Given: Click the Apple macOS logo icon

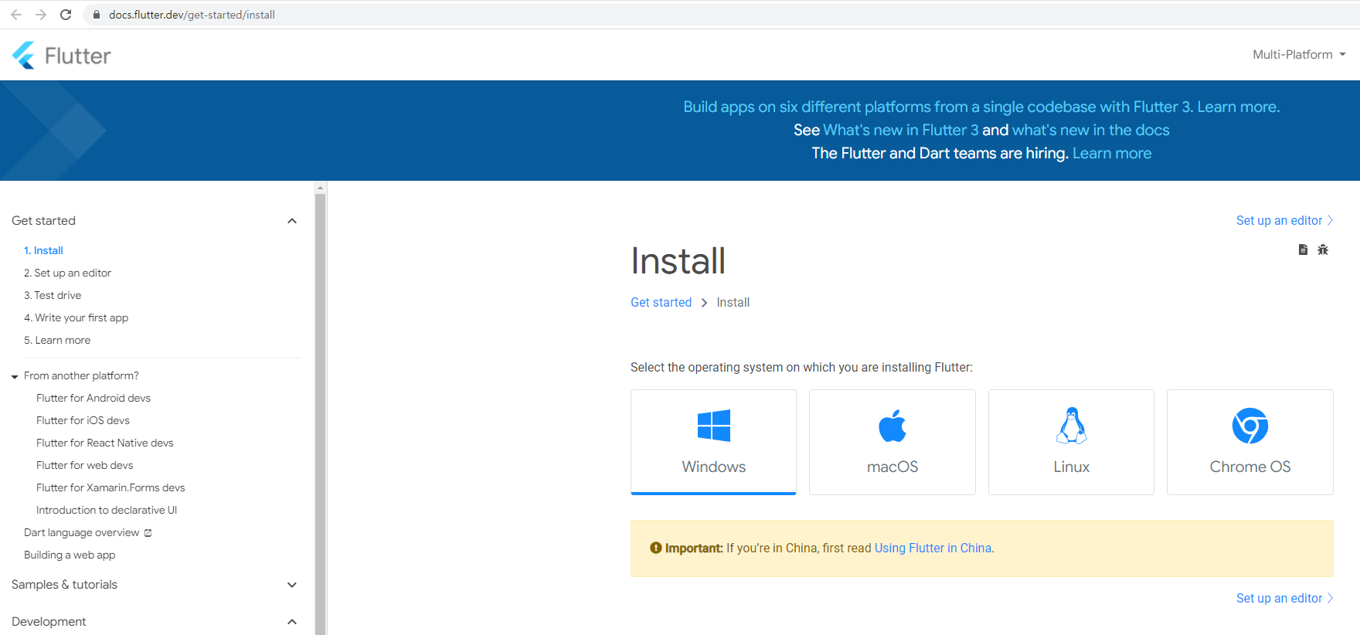Looking at the screenshot, I should 892,426.
